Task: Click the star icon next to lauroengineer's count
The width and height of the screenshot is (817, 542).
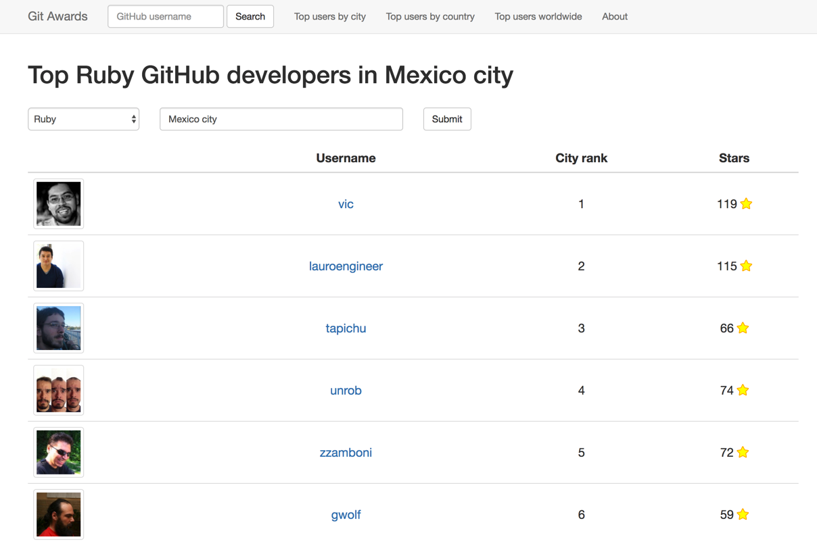Action: tap(745, 266)
